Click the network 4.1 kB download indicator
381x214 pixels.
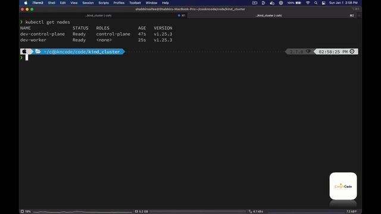(256, 212)
